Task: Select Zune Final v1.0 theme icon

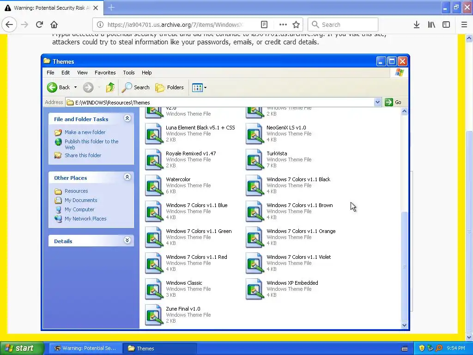Action: (x=154, y=315)
